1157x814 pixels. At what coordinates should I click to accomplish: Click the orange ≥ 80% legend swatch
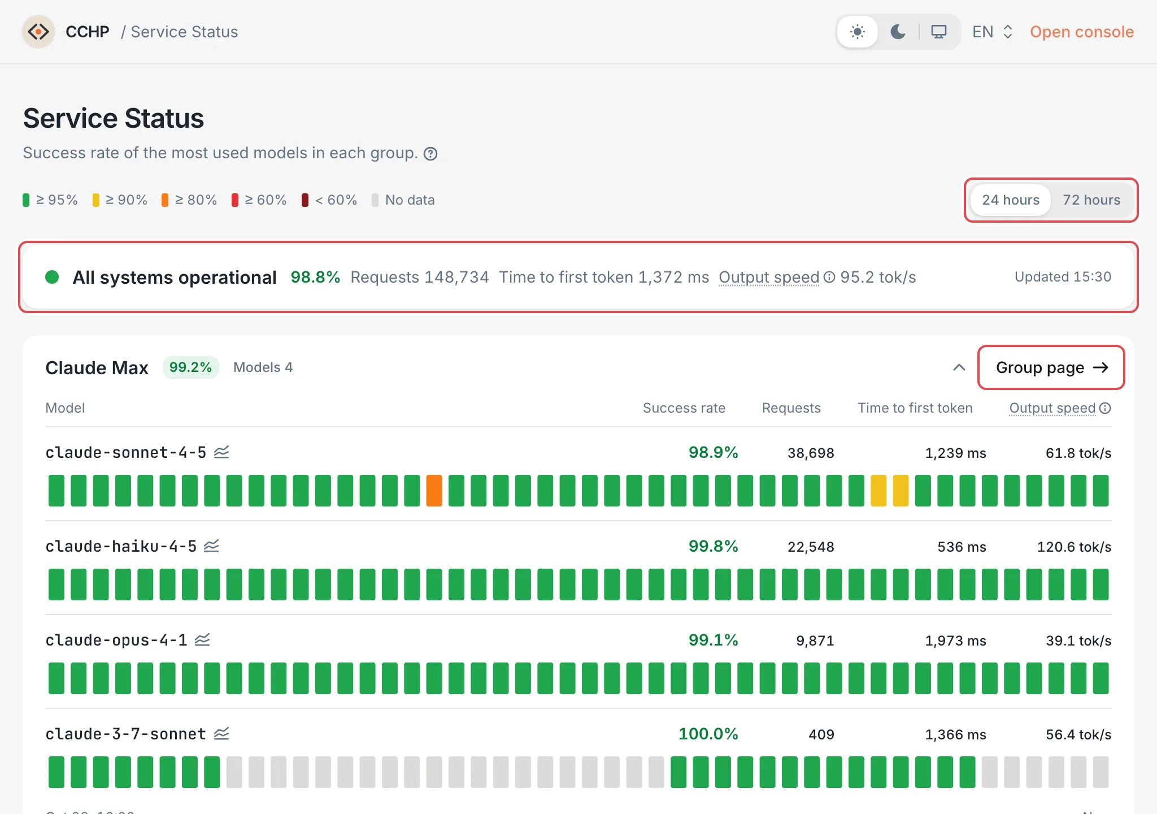click(x=165, y=200)
